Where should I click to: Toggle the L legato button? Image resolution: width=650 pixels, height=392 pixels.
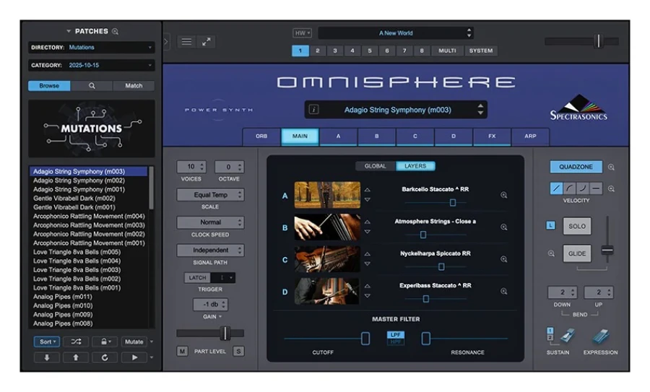[550, 225]
